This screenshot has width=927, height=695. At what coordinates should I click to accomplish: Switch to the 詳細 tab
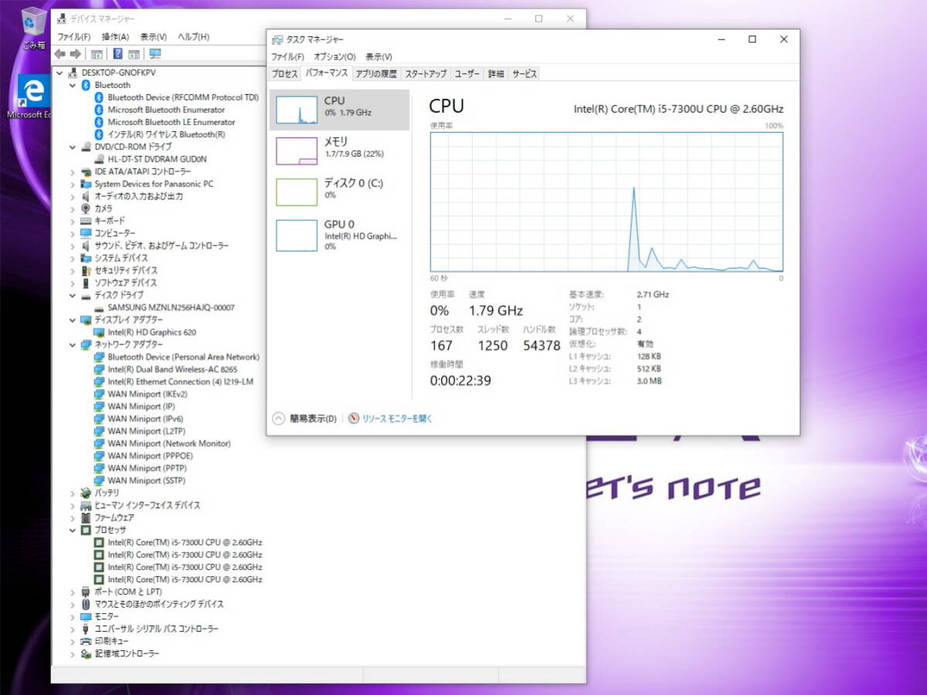(x=496, y=74)
